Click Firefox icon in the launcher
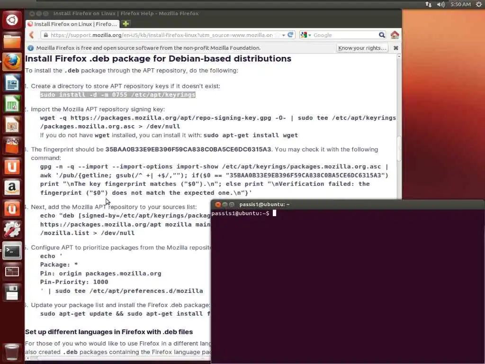Image resolution: width=485 pixels, height=364 pixels. point(12,62)
